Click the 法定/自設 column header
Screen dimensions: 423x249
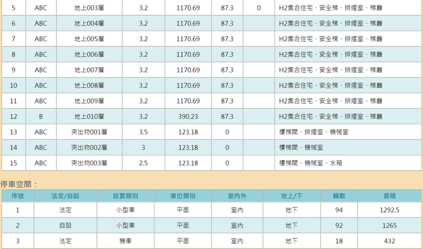65,196
